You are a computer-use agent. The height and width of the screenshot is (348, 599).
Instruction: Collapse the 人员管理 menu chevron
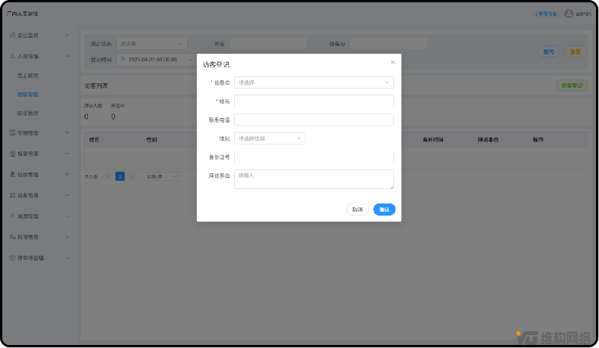67,56
